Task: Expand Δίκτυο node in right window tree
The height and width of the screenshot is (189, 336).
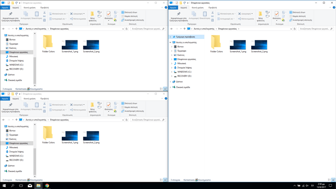Action: click(171, 82)
